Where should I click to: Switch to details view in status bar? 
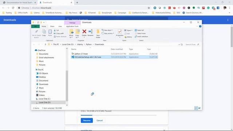(196, 108)
